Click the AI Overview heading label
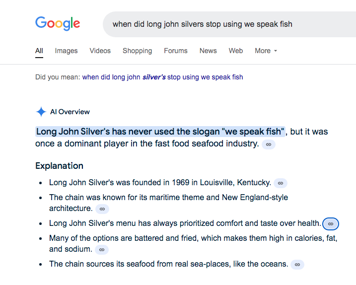 (x=70, y=112)
